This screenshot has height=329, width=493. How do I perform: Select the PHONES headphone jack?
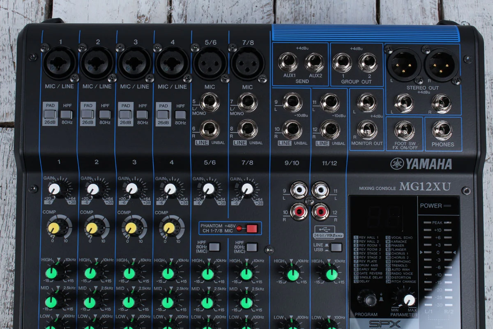(x=442, y=130)
